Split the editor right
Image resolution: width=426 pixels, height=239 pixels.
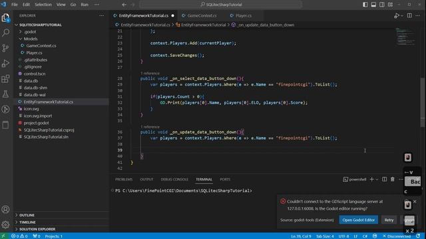[x=409, y=16]
